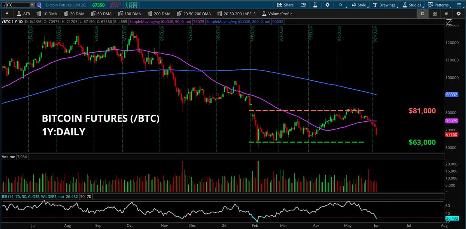The height and width of the screenshot is (229, 466).
Task: Click the purple link-color 5 icon
Action: 38,5
